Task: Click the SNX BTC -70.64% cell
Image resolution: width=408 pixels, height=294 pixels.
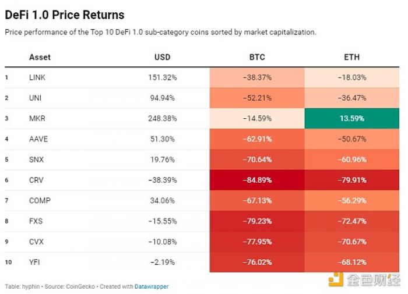Action: (257, 160)
